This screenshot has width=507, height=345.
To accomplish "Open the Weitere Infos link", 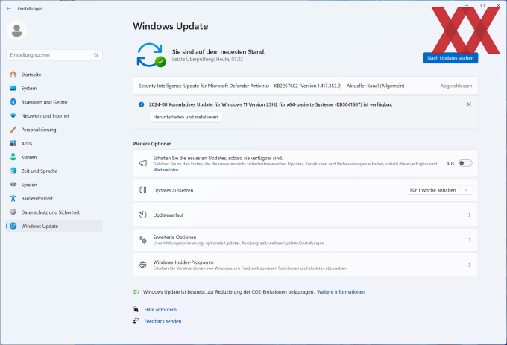I will [x=166, y=170].
